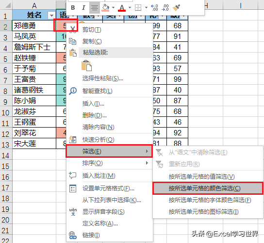
Task: Select column A header
Action: click(x=34, y=5)
